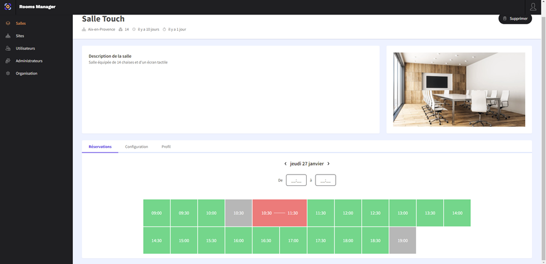The image size is (546, 264).
Task: Click the meeting room photo
Action: [x=459, y=90]
